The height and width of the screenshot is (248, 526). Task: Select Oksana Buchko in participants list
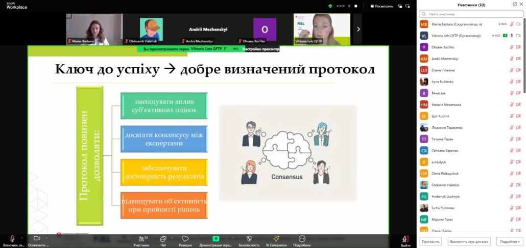[442, 47]
